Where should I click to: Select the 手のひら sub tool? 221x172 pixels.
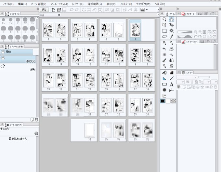point(18,59)
